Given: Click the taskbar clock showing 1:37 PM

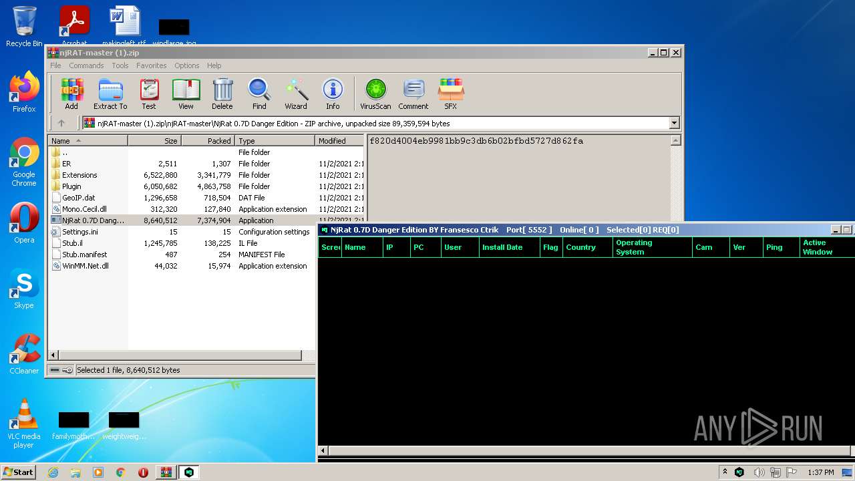Looking at the screenshot, I should click(820, 472).
